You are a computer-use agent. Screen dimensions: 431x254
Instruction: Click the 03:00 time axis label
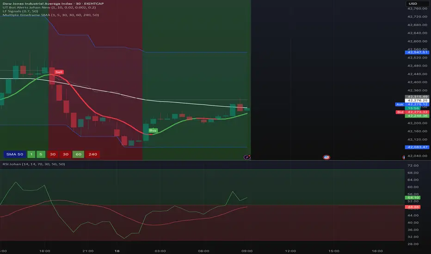(x=160, y=251)
